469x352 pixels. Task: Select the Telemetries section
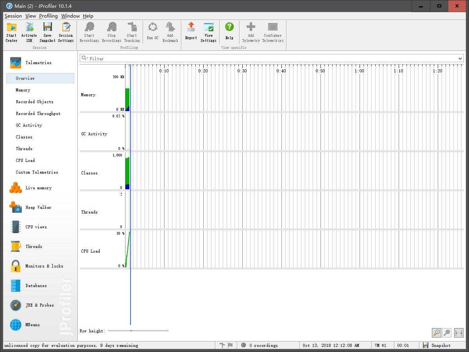[x=38, y=63]
